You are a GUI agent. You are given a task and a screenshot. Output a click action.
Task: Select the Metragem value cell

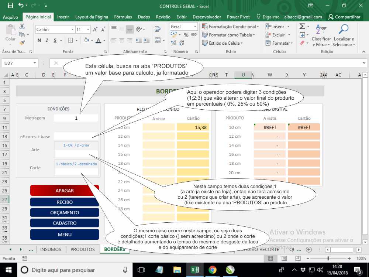(76, 118)
